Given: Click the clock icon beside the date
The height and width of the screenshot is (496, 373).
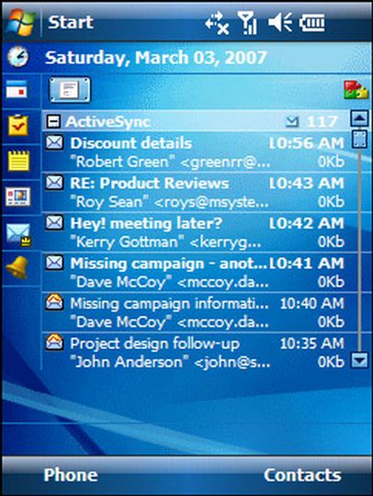Looking at the screenshot, I should pyautogui.click(x=17, y=57).
